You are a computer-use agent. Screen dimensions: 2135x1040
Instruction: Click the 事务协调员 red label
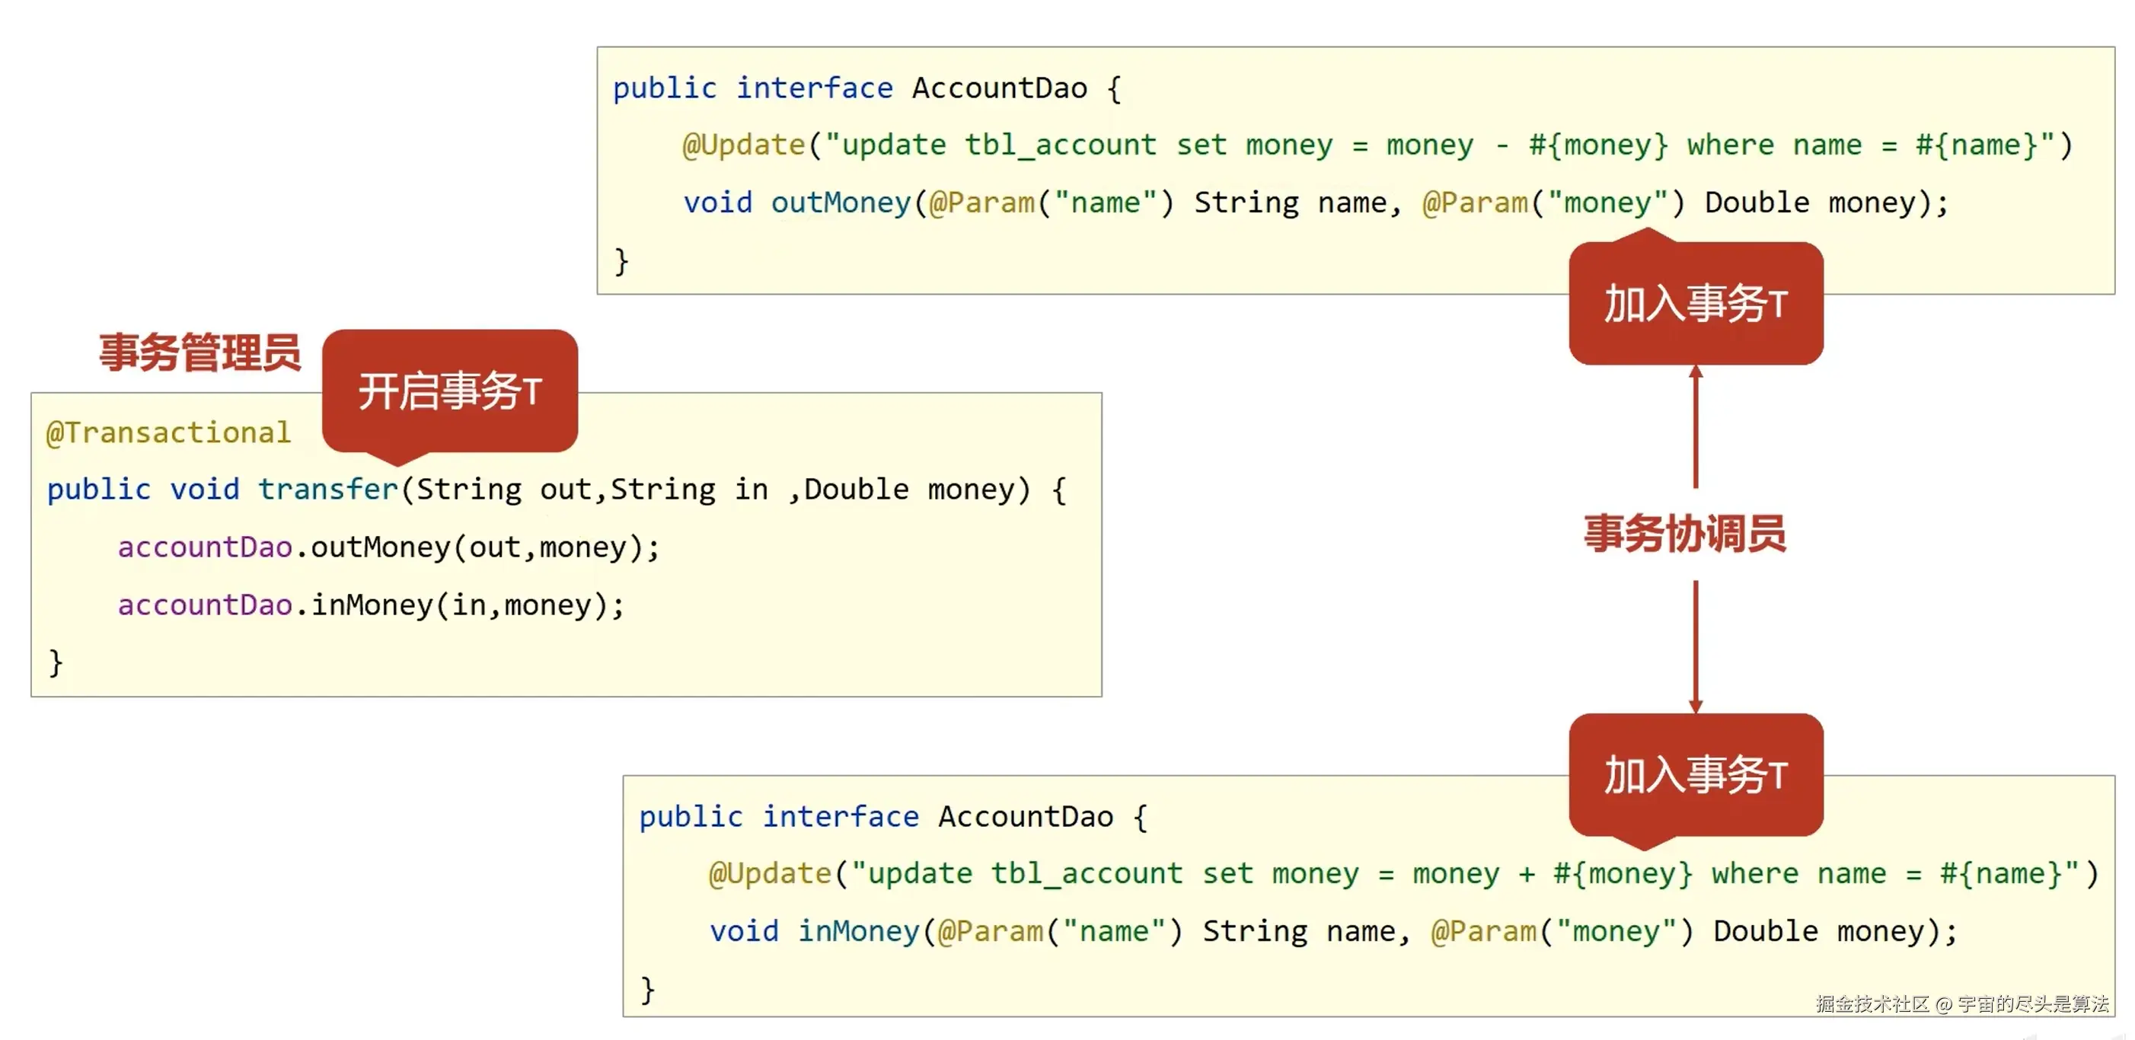(1684, 534)
